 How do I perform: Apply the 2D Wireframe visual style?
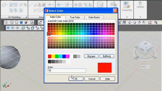(x=6, y=22)
